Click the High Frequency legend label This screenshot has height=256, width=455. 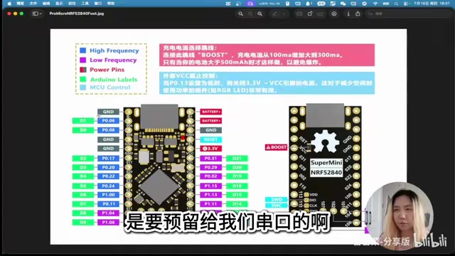(x=114, y=50)
